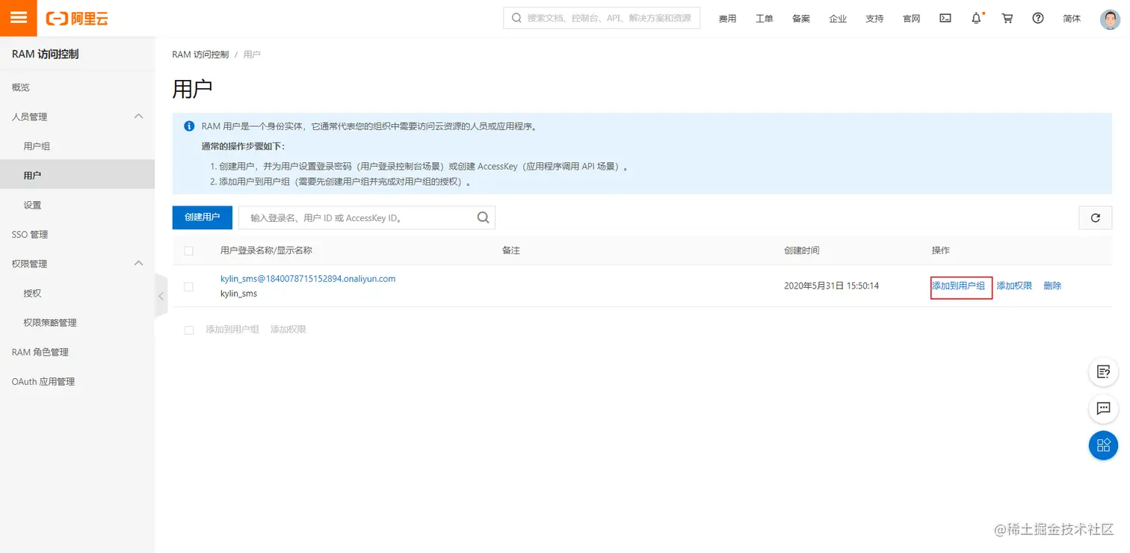This screenshot has height=553, width=1130.
Task: Click 添加到用户组 for kylin_sms
Action: 958,286
